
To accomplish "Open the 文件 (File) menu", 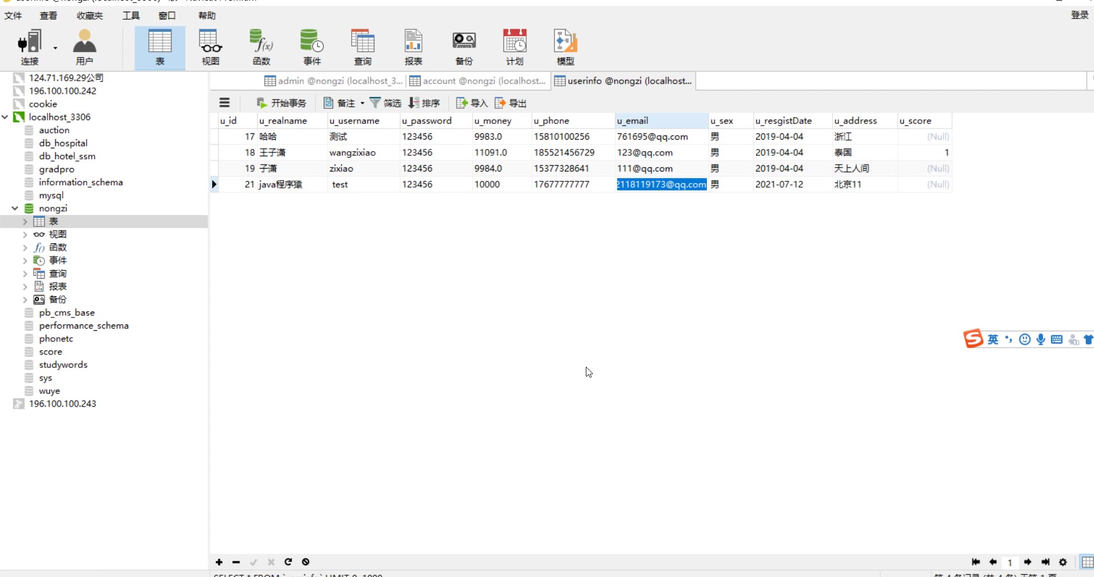I will coord(13,16).
